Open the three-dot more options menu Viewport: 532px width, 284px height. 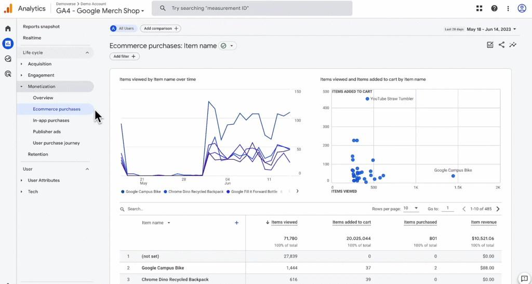coord(508,8)
